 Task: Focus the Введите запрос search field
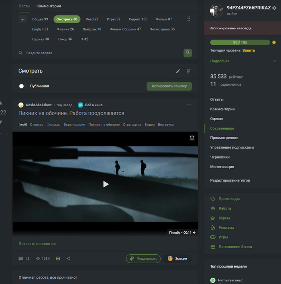click(101, 53)
